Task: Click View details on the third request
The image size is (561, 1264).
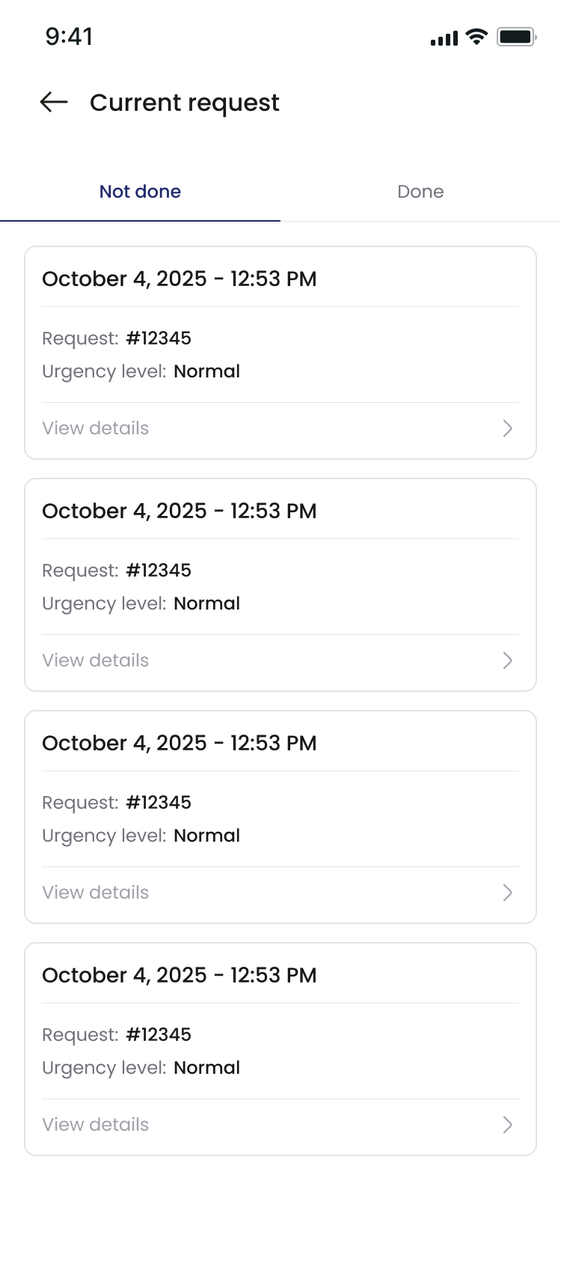Action: 95,893
